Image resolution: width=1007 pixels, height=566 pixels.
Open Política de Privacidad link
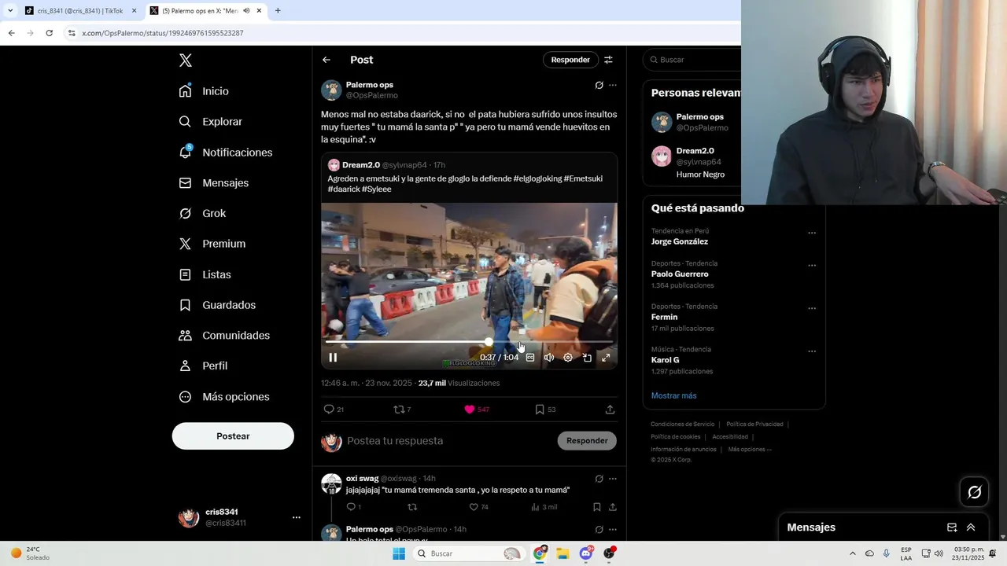[x=754, y=424]
